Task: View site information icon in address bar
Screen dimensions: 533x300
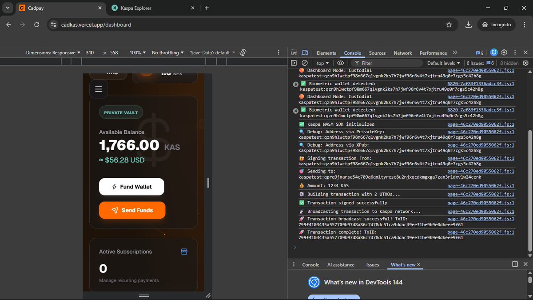Action: point(53,24)
